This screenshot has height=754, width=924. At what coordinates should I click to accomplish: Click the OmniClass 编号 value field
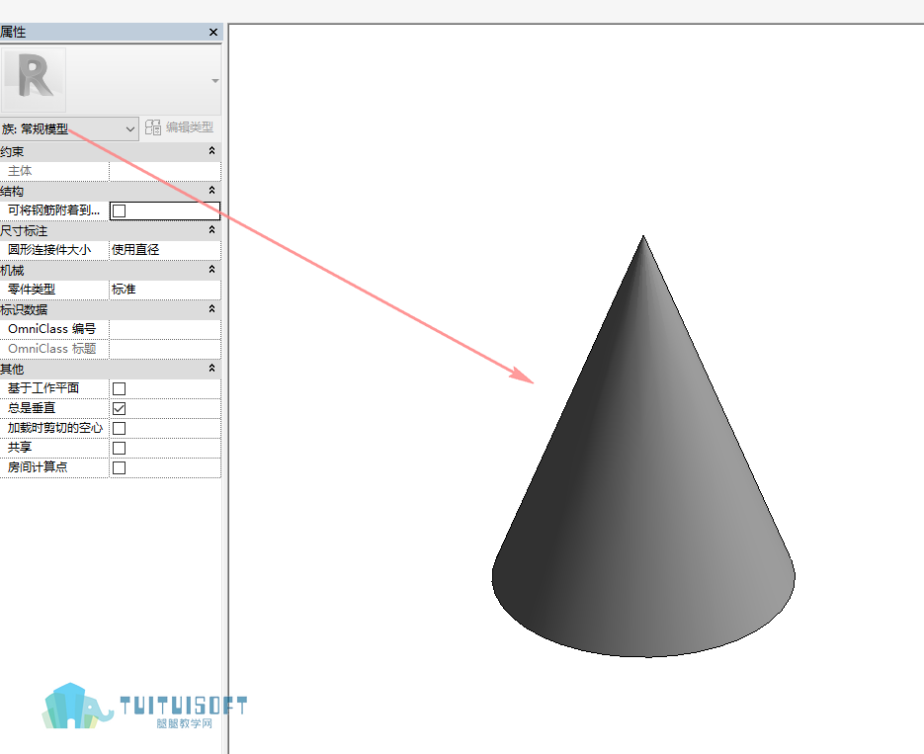(x=165, y=329)
